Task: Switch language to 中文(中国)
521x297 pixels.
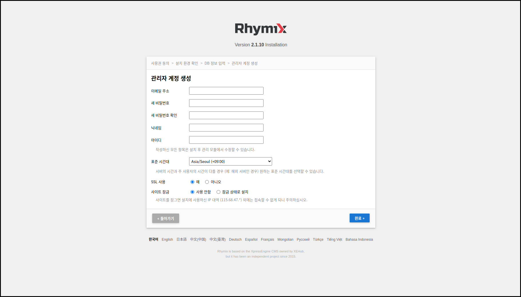Action: pyautogui.click(x=198, y=240)
